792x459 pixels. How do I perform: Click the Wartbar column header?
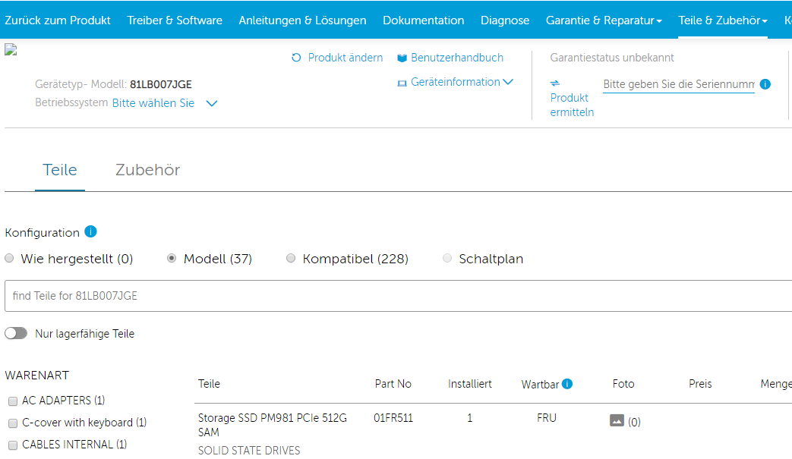540,385
